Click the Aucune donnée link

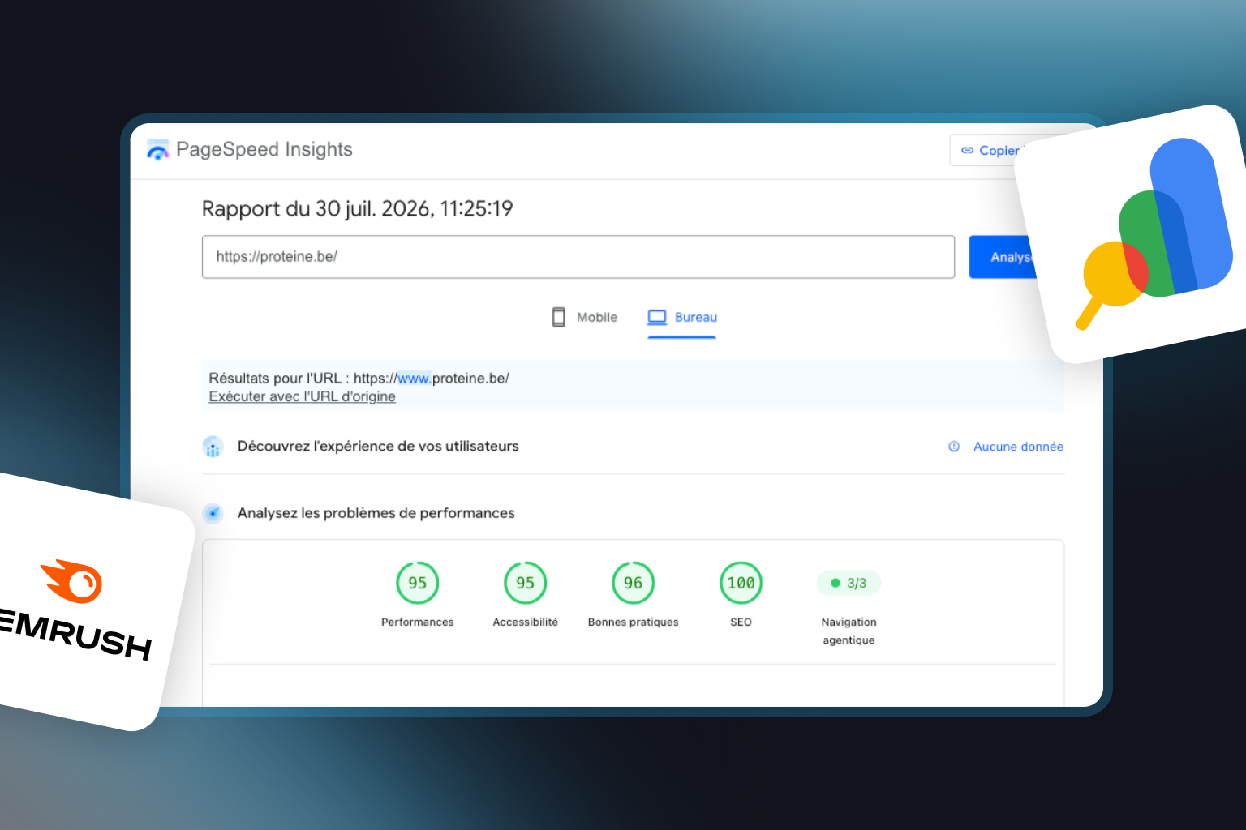coord(1018,447)
